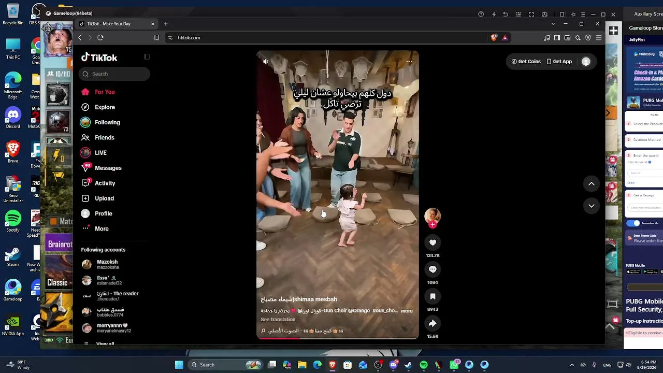Open the Brave VPN shield icon
The height and width of the screenshot is (373, 663).
588,38
